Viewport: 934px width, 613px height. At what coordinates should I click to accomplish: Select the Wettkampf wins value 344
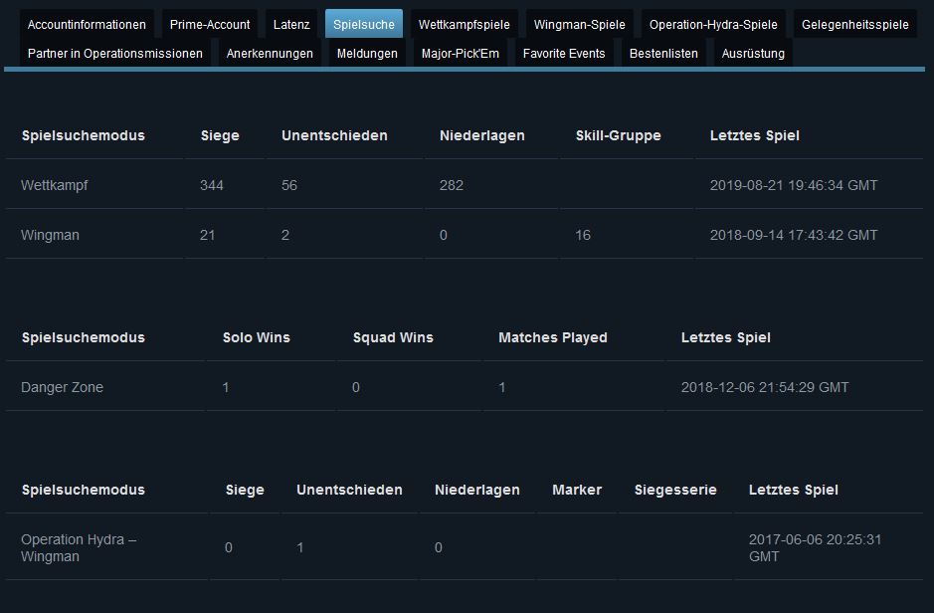point(212,185)
